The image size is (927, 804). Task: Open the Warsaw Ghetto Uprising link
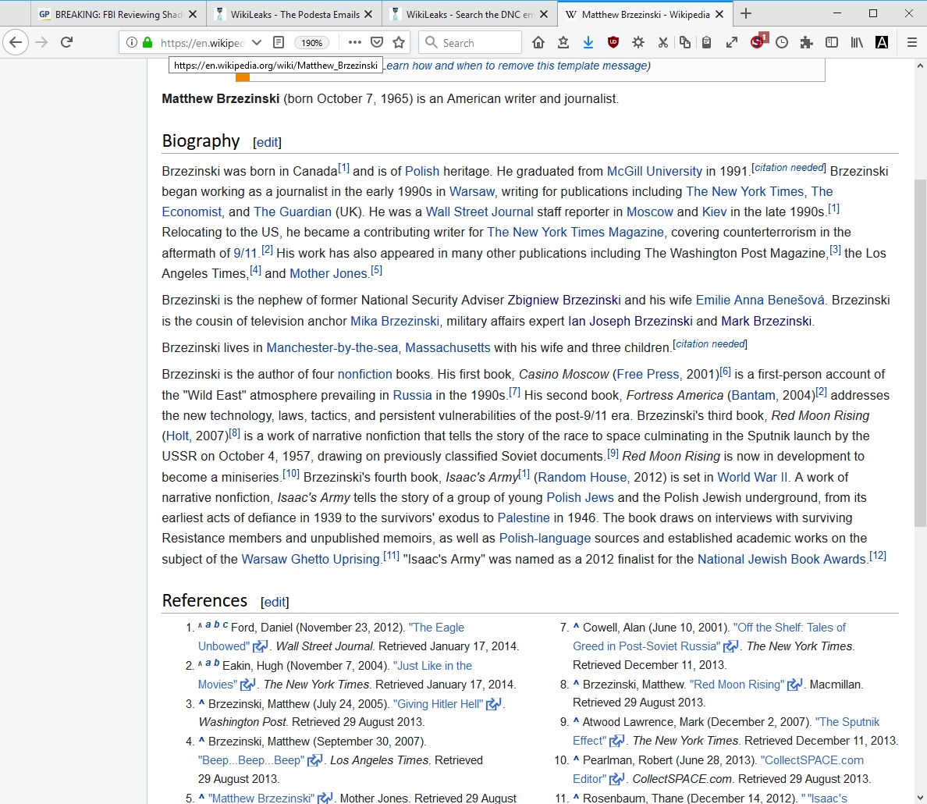tap(311, 559)
